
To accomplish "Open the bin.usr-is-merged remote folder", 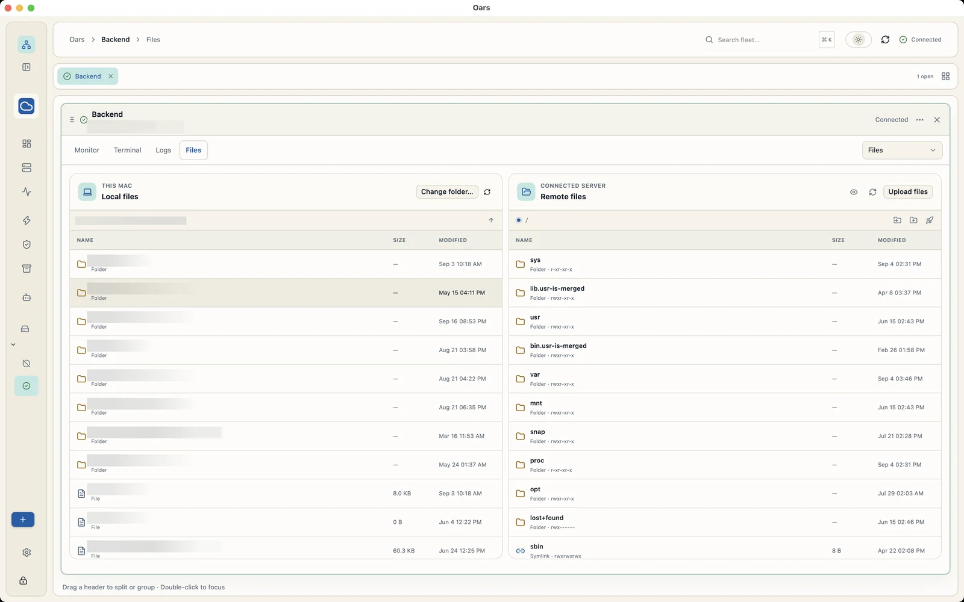I will tap(725, 350).
